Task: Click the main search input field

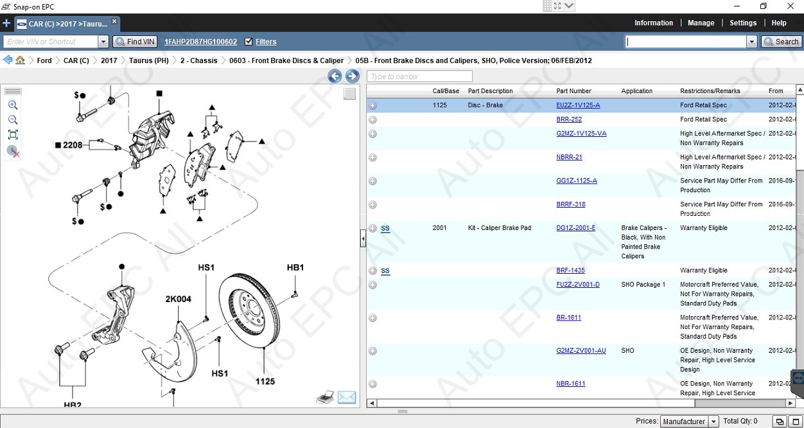Action: (x=686, y=42)
